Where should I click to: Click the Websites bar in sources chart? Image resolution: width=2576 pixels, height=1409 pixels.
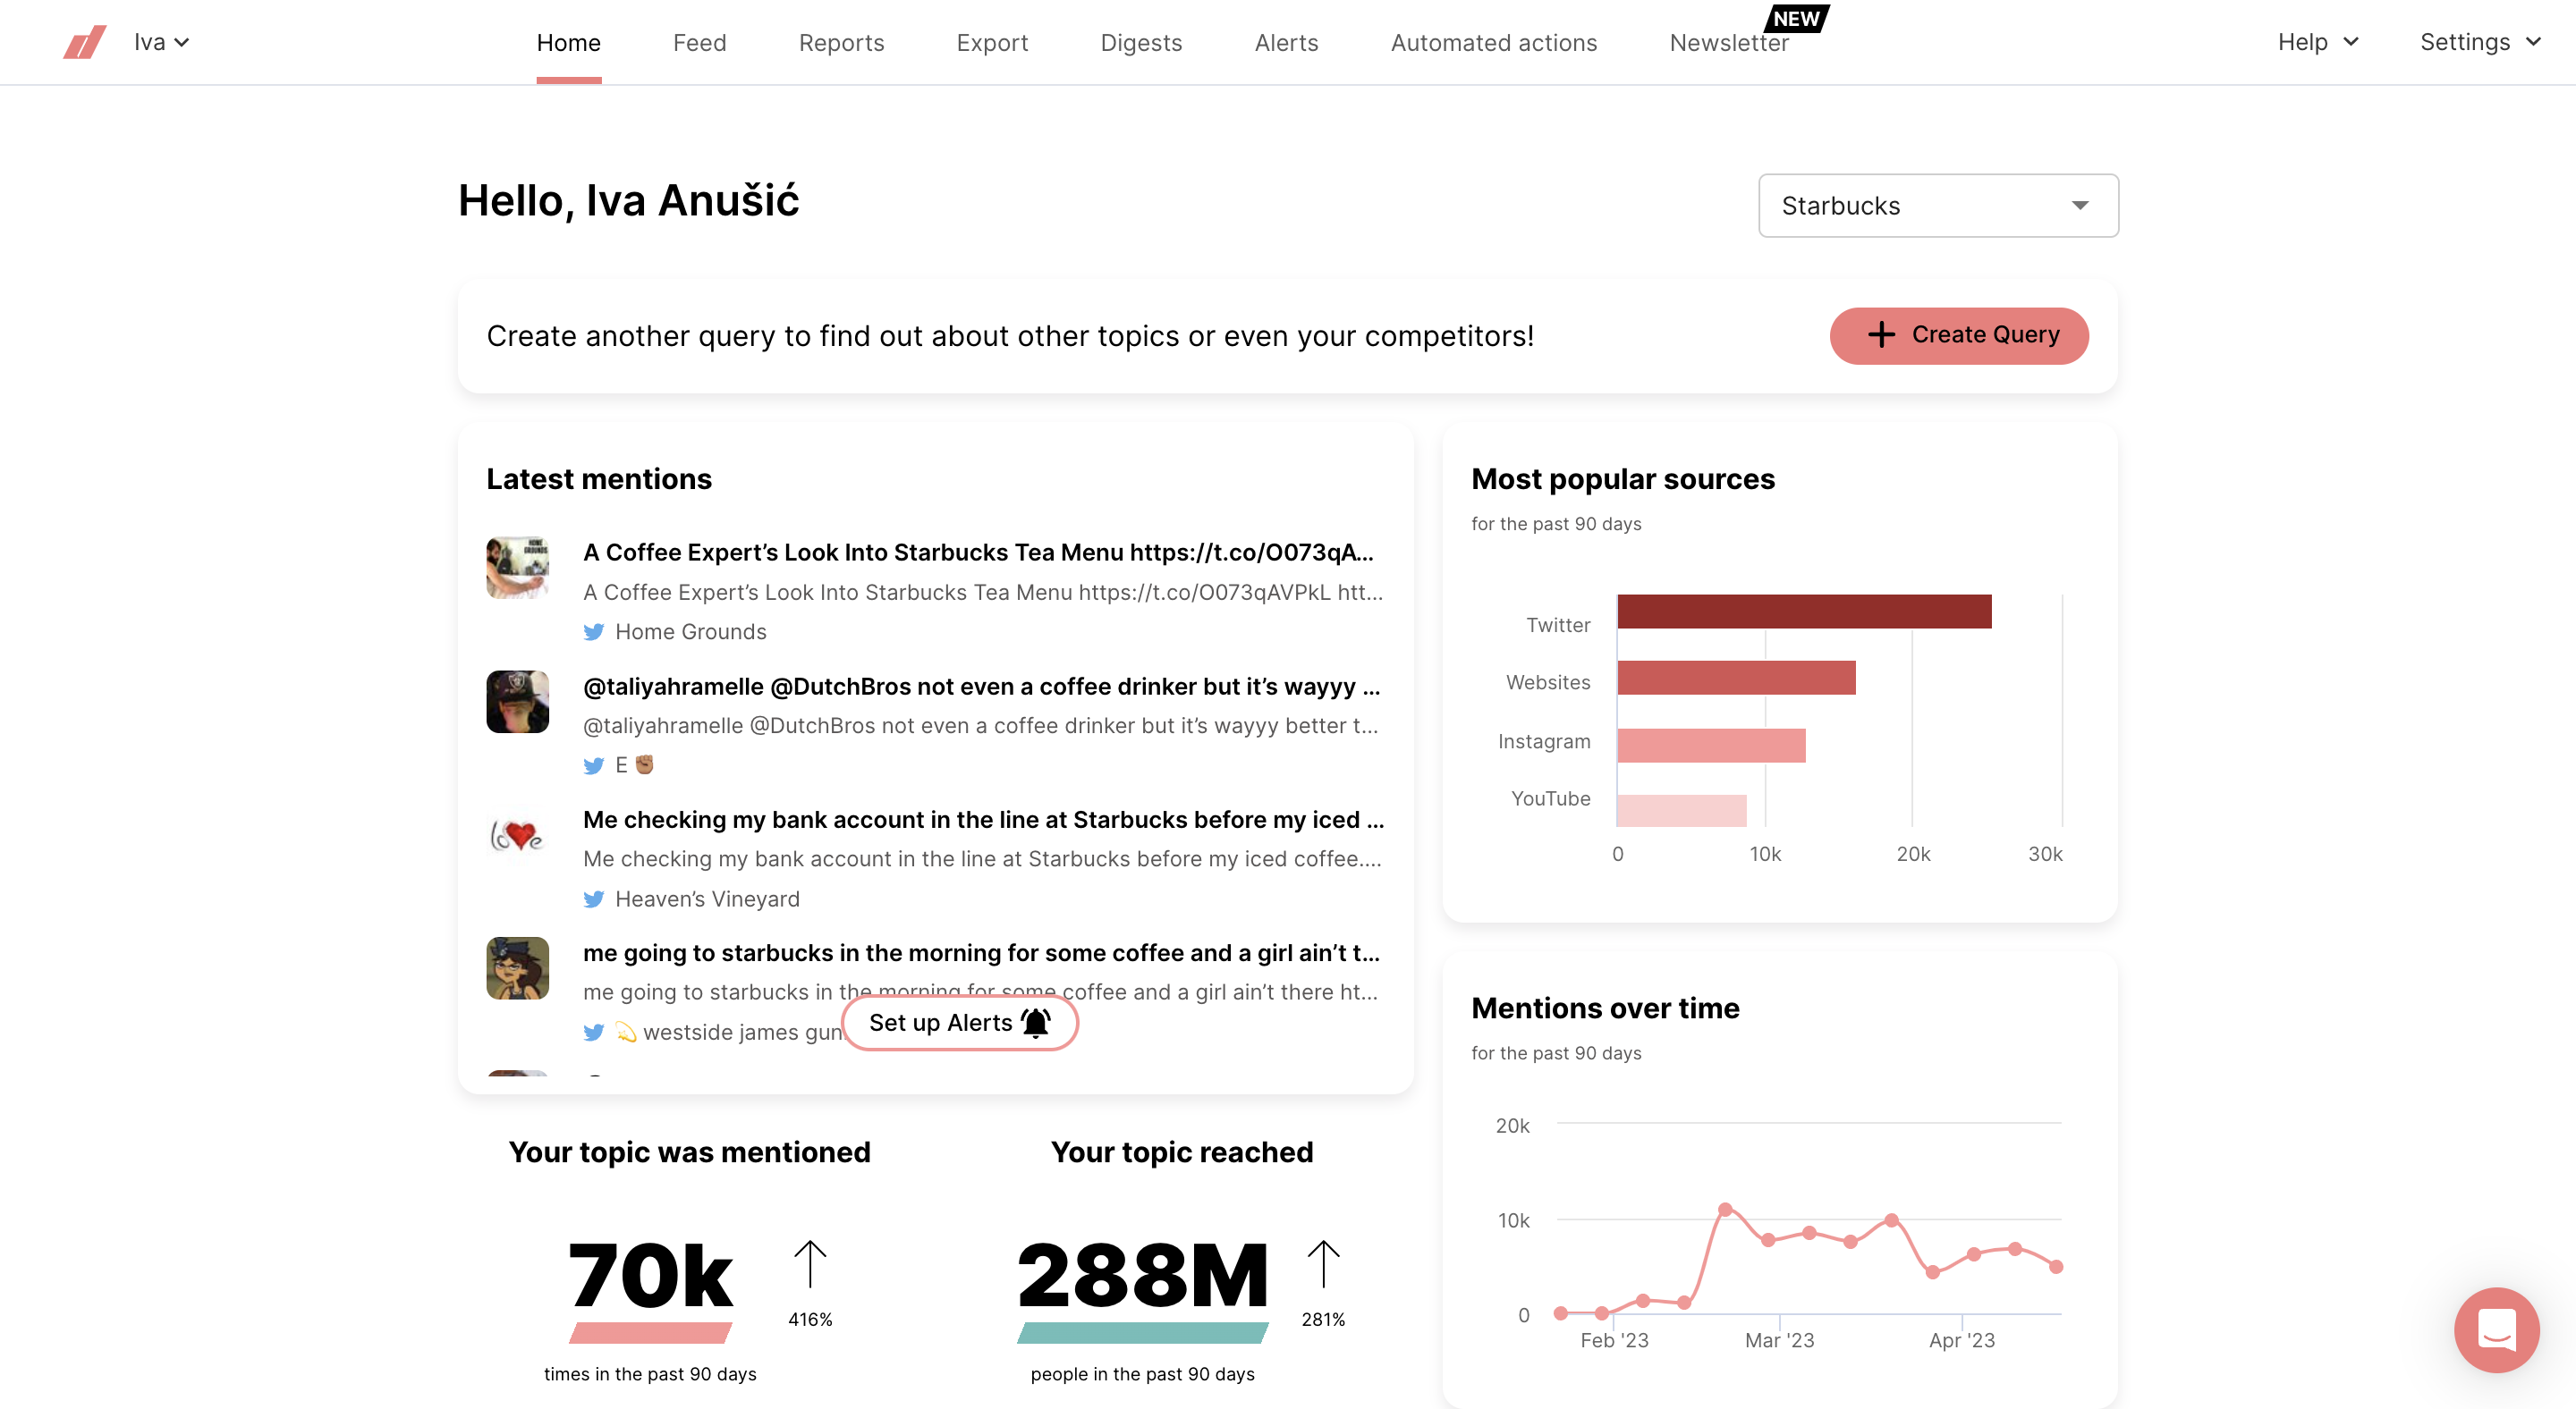click(1736, 678)
